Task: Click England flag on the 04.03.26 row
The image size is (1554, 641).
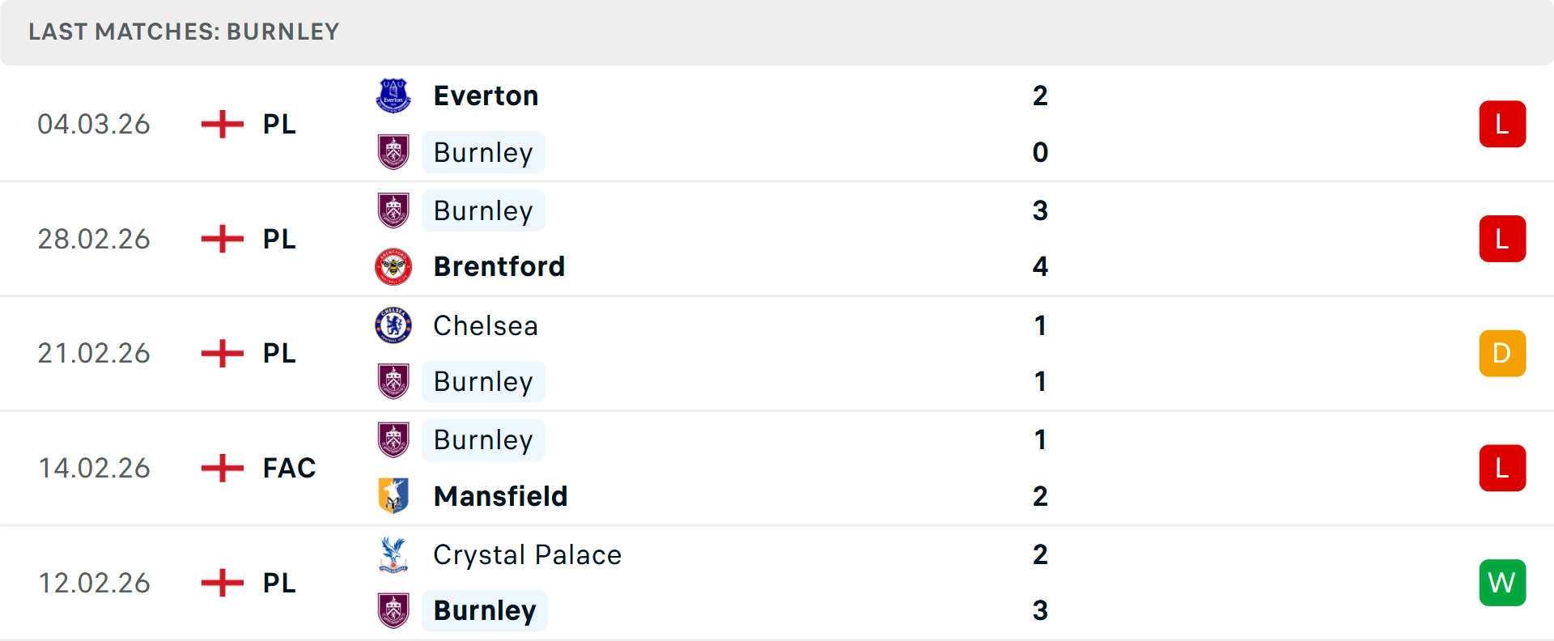Action: [x=222, y=124]
